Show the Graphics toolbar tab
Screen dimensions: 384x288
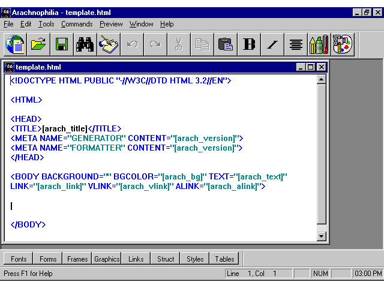pyautogui.click(x=107, y=259)
